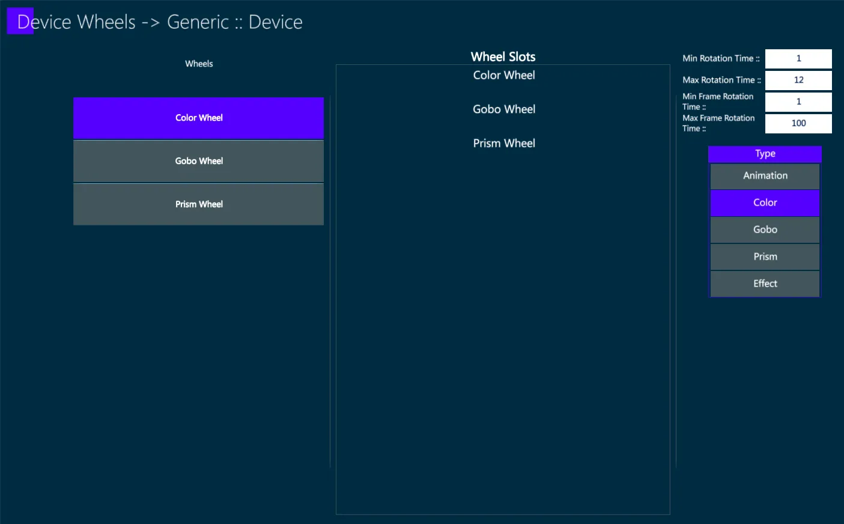This screenshot has width=844, height=524.
Task: Click the Type header in the type panel
Action: point(765,154)
